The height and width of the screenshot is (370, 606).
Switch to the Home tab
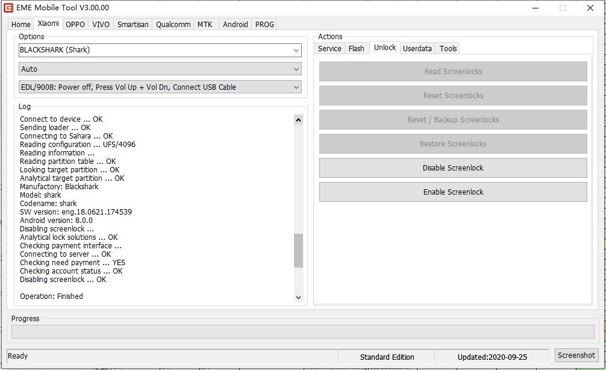click(x=21, y=24)
